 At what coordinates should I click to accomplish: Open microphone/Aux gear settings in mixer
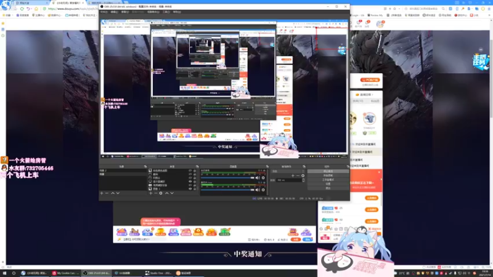263,190
